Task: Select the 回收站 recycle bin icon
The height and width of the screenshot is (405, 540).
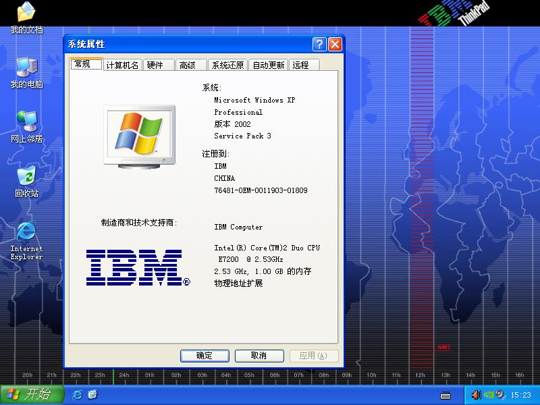Action: 26,182
